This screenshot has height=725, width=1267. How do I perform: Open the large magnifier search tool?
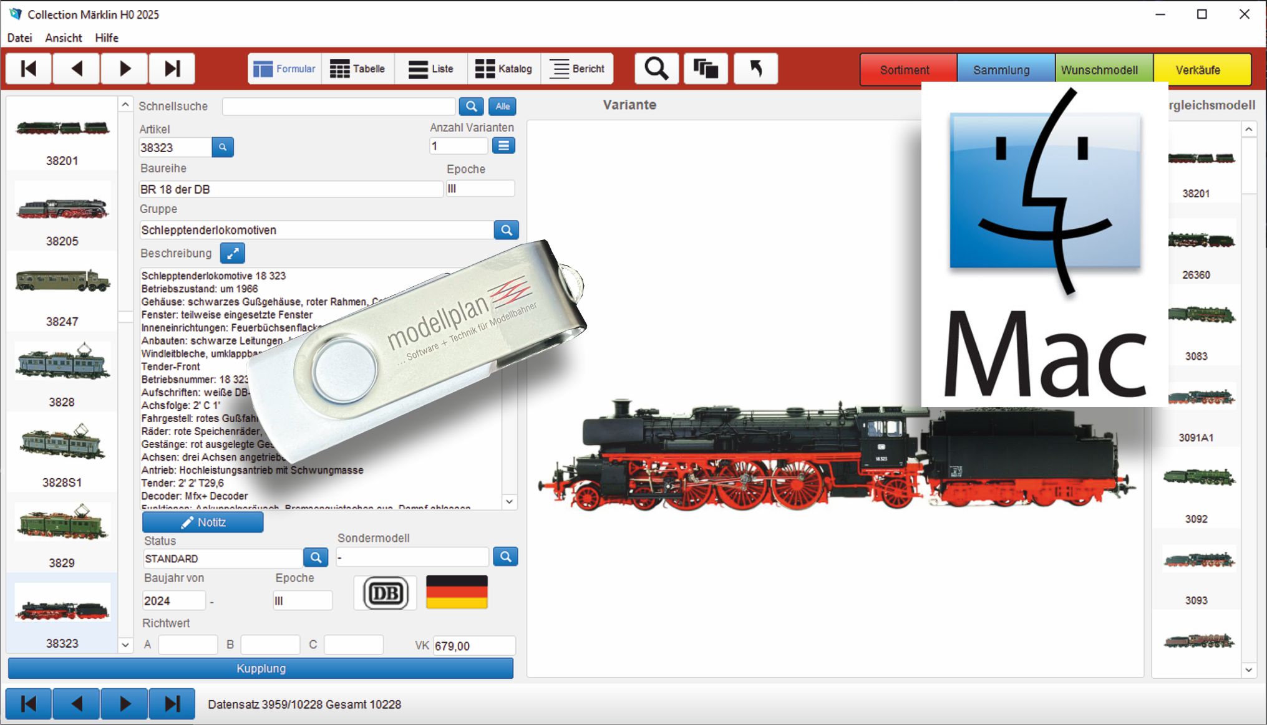656,69
